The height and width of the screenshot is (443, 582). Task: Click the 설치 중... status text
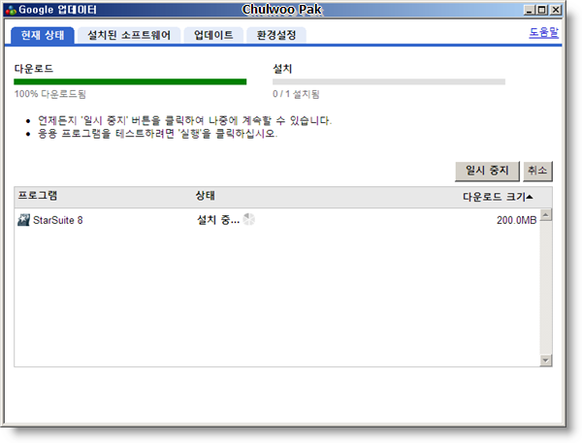pyautogui.click(x=218, y=220)
